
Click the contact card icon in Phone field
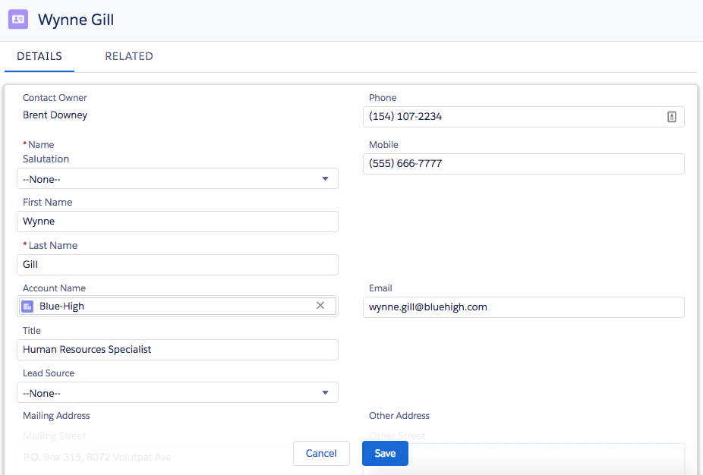tap(671, 117)
